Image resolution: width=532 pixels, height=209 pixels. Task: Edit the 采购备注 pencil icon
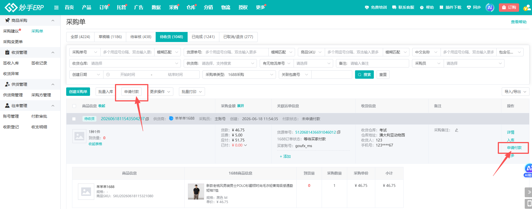[x=457, y=130]
